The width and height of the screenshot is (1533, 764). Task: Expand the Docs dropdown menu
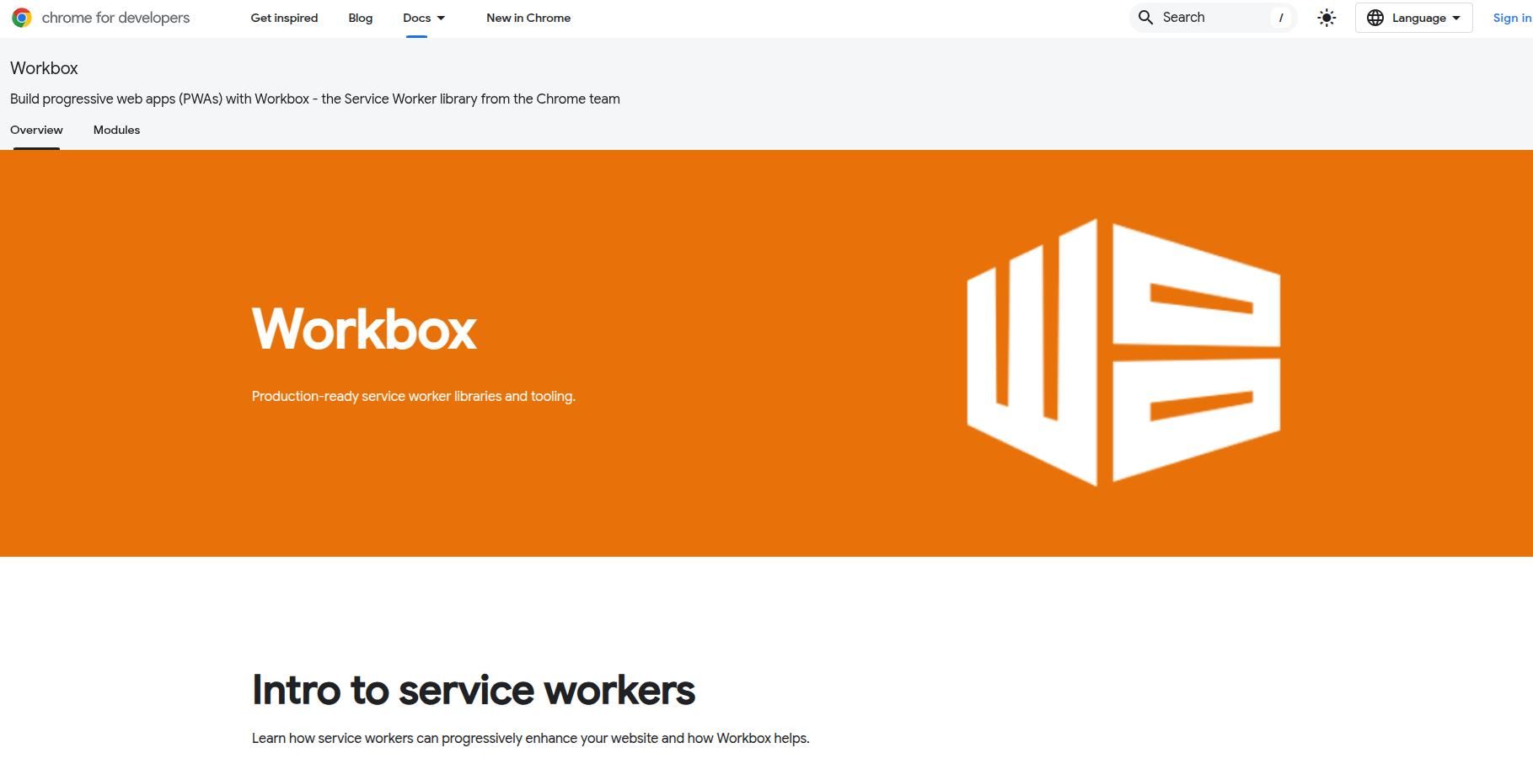click(424, 18)
